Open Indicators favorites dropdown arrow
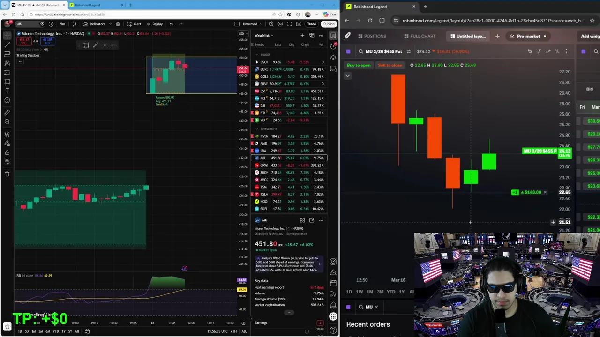Viewport: 600px width, 337px height. 110,24
